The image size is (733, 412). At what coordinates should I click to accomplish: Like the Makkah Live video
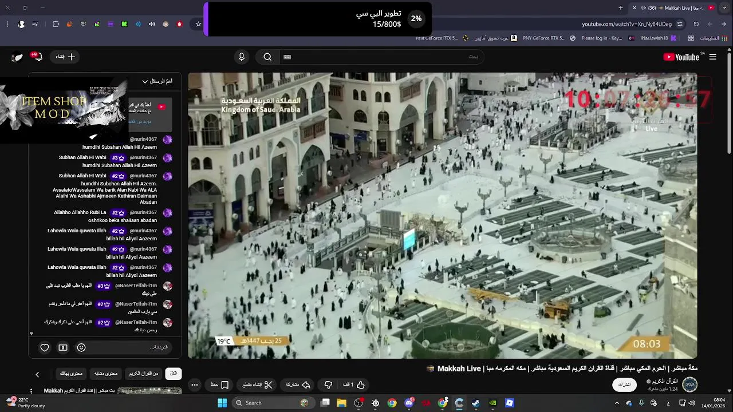pyautogui.click(x=354, y=385)
